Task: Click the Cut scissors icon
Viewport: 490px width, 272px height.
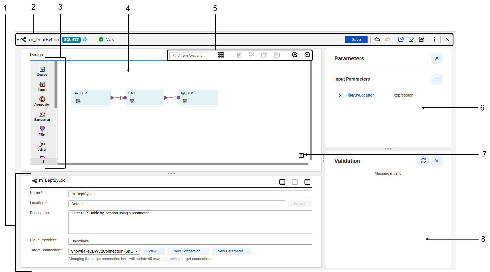Action: [252, 55]
